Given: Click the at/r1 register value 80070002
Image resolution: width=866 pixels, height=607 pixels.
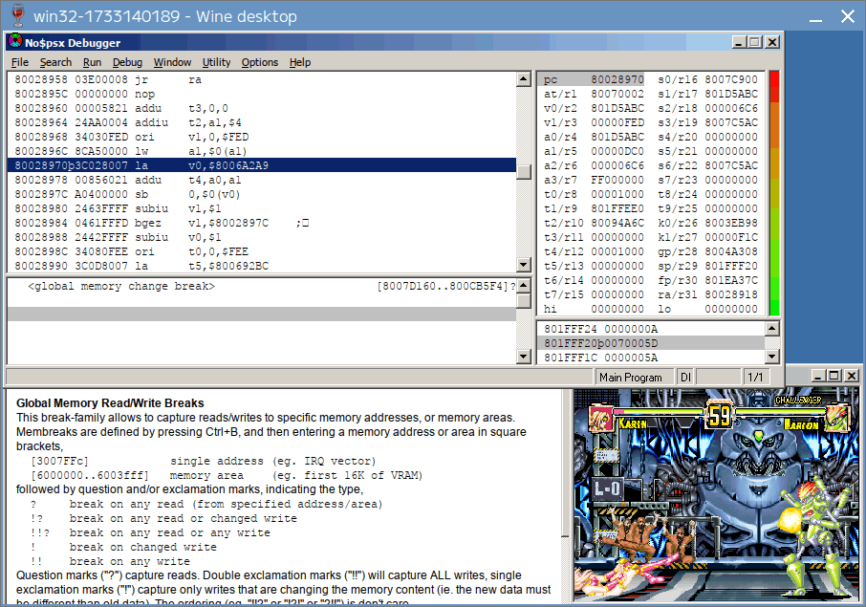Looking at the screenshot, I should pyautogui.click(x=617, y=94).
